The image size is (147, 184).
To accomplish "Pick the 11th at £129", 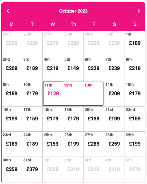I will (53, 94).
